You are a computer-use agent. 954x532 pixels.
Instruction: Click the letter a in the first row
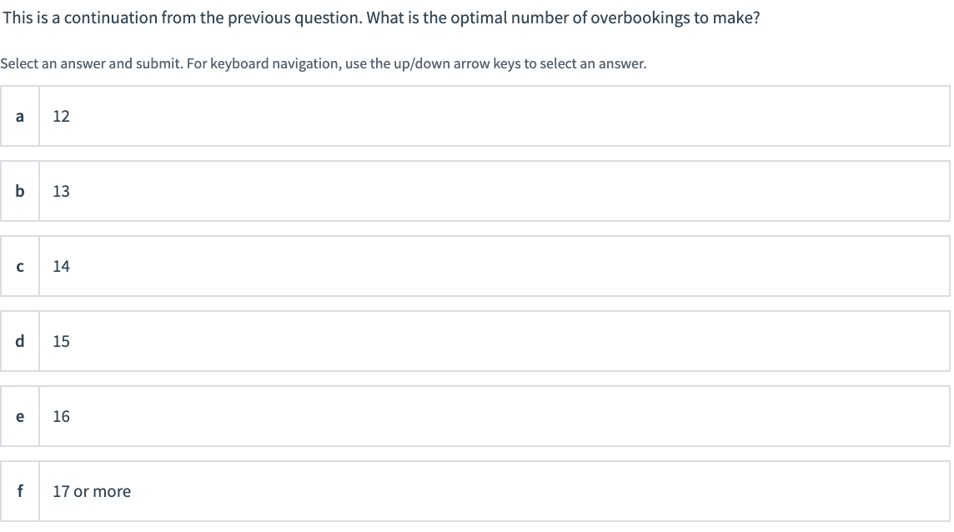point(19,116)
